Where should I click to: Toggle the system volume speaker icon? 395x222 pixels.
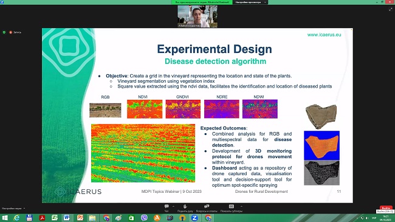pos(367,218)
